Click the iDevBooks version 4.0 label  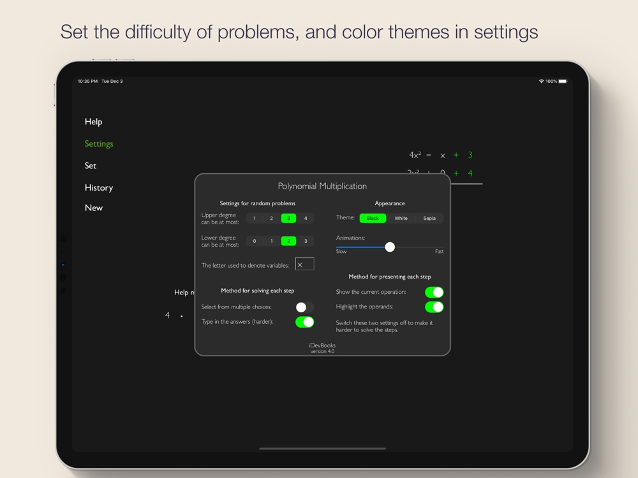(x=322, y=349)
